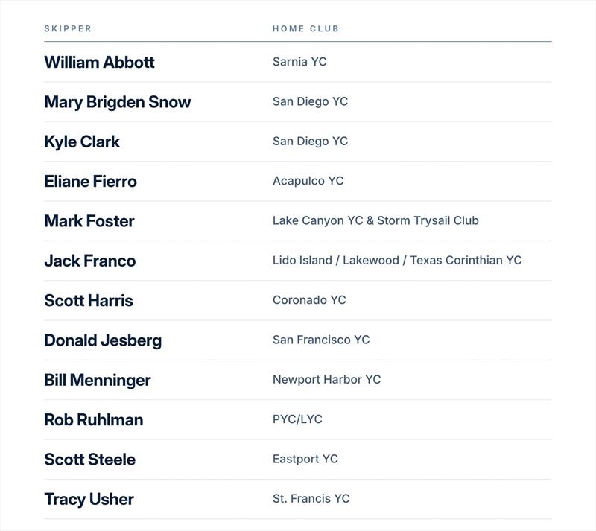Click the St. Francis YC club

click(311, 499)
